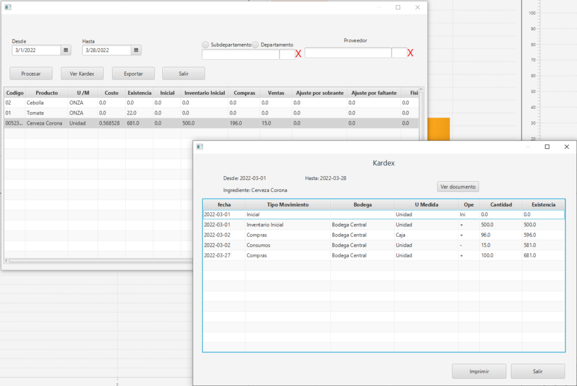Sort Kardex by Bodega column header

(362, 205)
